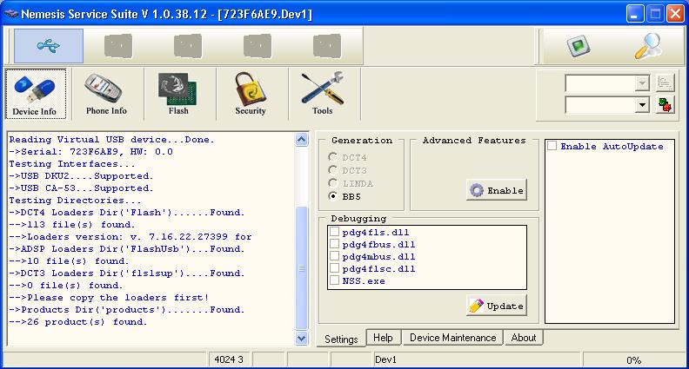The image size is (689, 369).
Task: Open the Phone Info section
Action: pos(106,94)
